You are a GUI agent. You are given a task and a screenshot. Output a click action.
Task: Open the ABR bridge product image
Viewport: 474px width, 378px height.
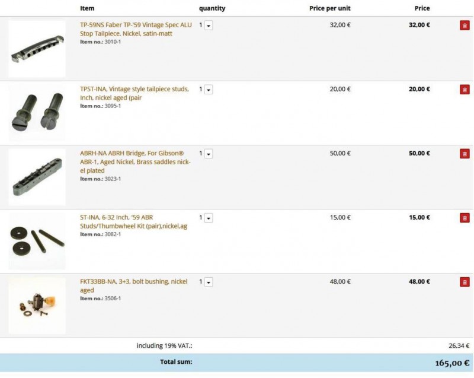click(37, 177)
